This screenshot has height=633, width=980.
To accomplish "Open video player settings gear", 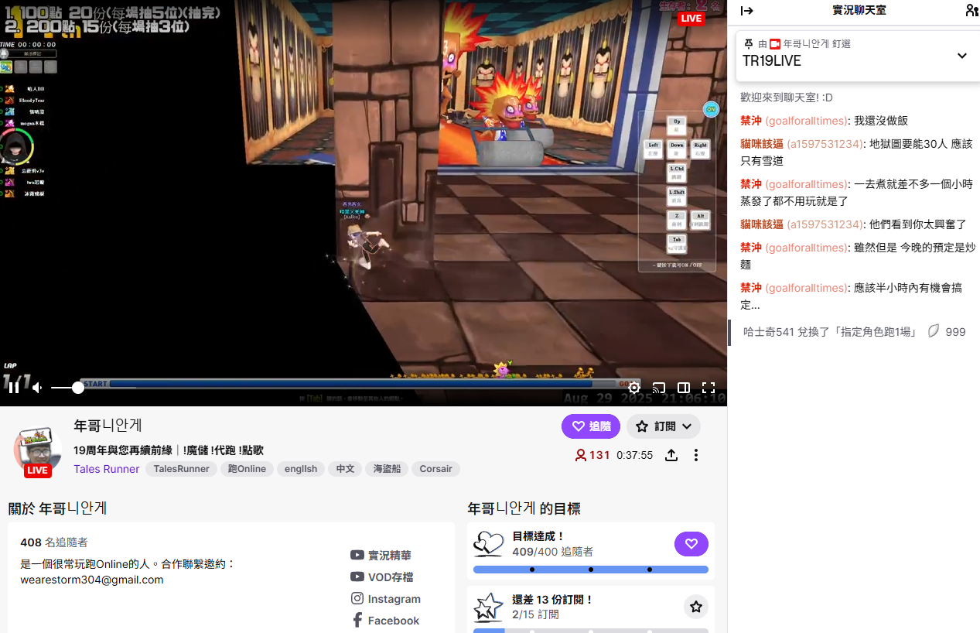I will click(633, 388).
